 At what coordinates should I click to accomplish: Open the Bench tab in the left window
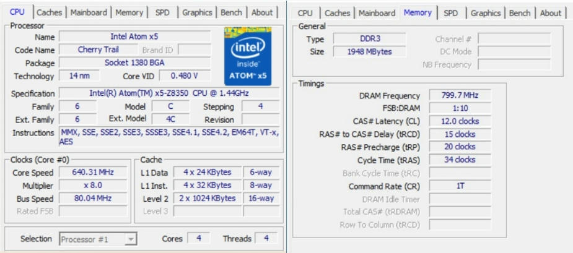(x=231, y=12)
